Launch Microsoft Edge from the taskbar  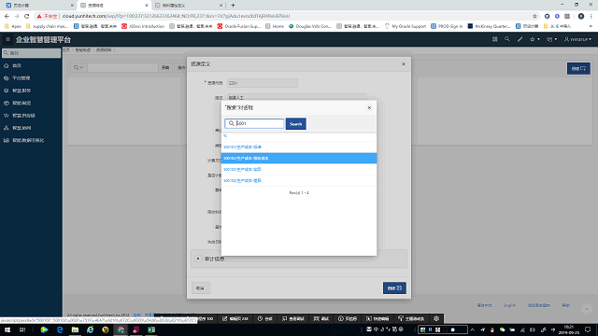60,329
